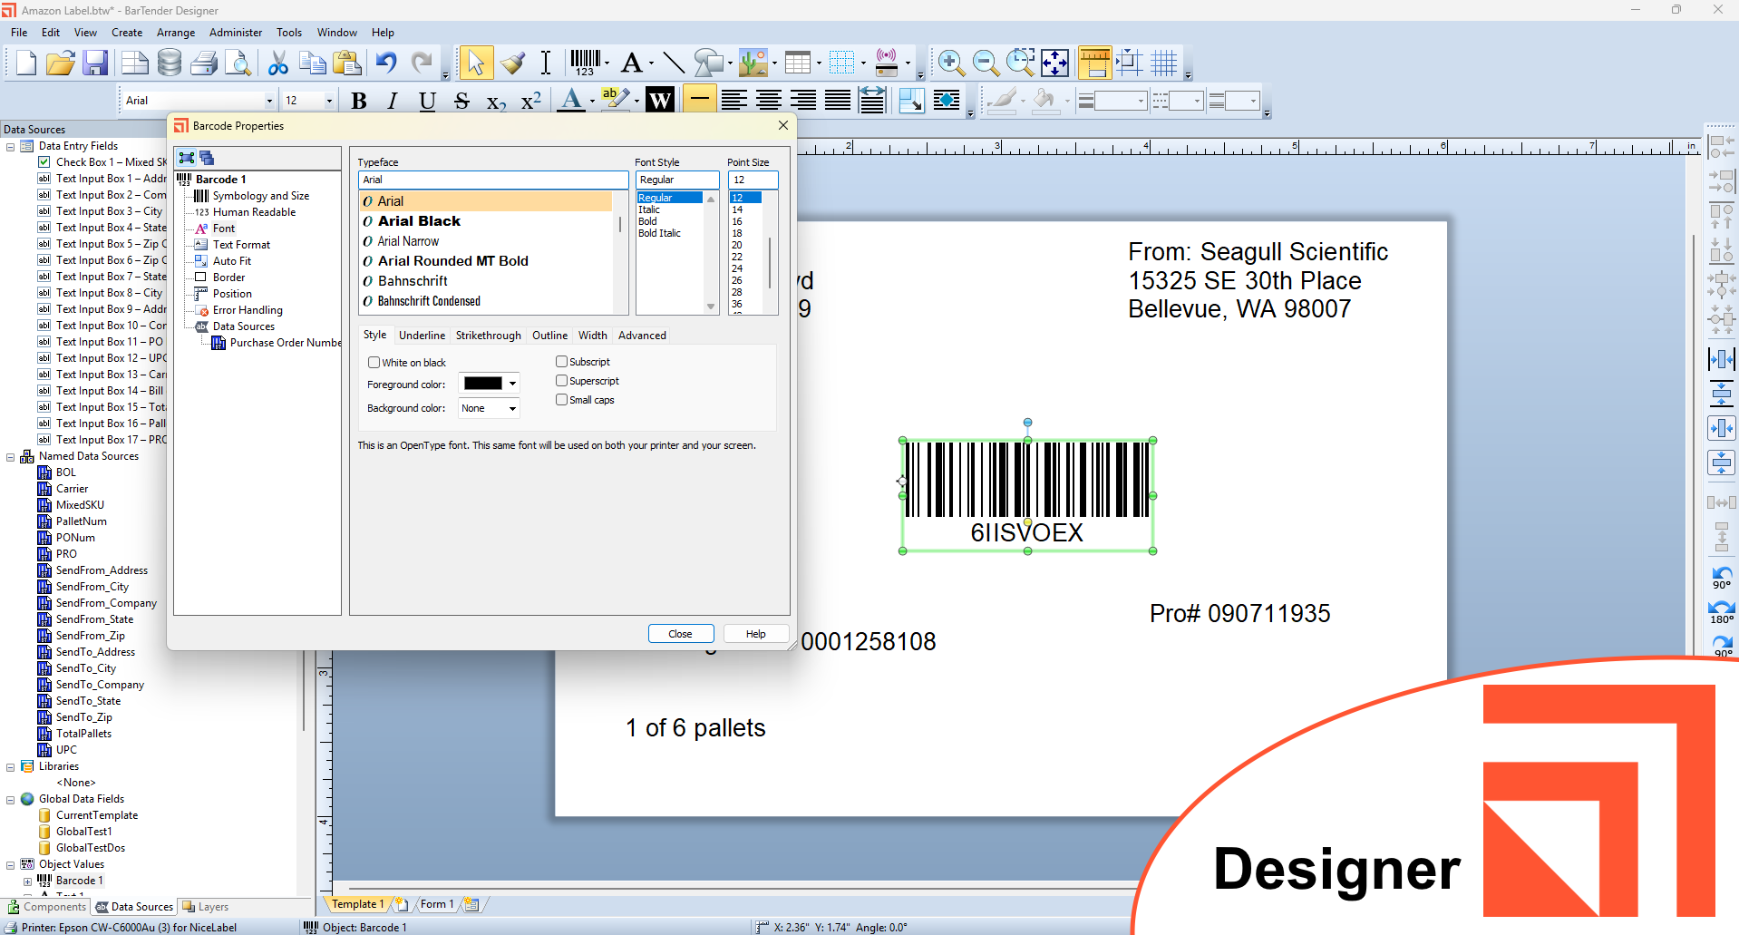Click the Point Size input field
The width and height of the screenshot is (1739, 935).
[753, 180]
